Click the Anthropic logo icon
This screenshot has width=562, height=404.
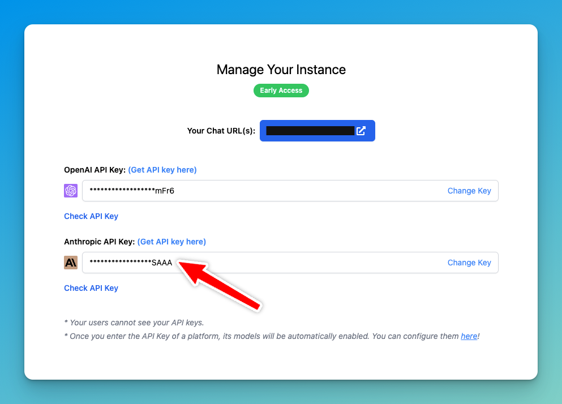71,263
